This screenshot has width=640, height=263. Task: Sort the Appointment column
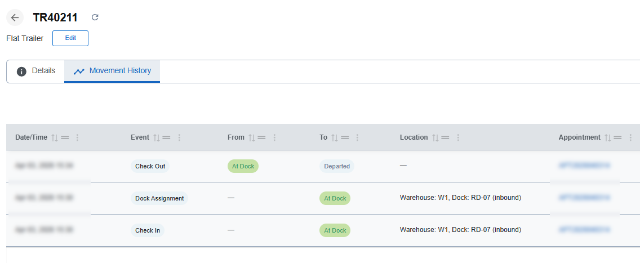tap(607, 137)
